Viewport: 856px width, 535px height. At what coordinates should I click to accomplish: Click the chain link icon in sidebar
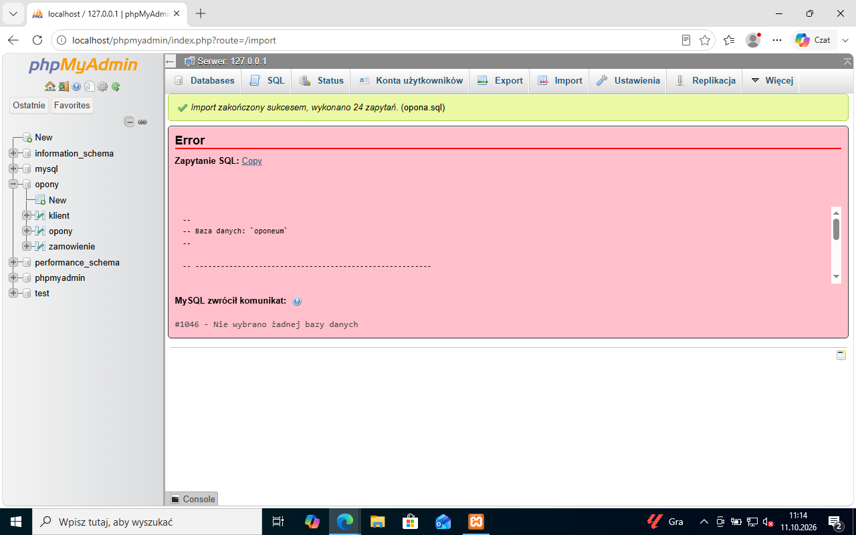142,122
